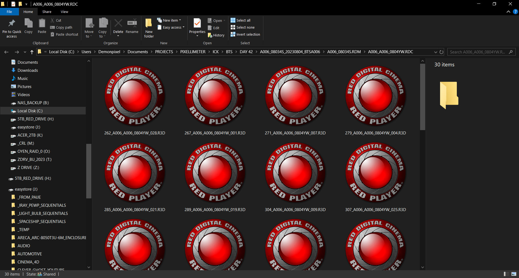Collapse the ribbon with the chevron
This screenshot has height=278, width=519.
(508, 12)
